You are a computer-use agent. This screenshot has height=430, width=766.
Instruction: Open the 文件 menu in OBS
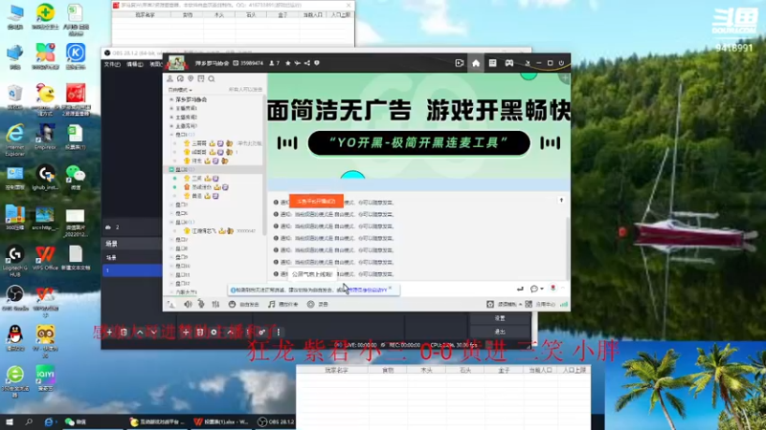point(112,64)
